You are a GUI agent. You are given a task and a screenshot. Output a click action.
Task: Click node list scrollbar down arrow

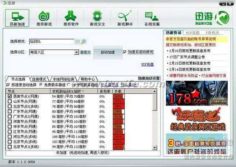click(x=155, y=148)
